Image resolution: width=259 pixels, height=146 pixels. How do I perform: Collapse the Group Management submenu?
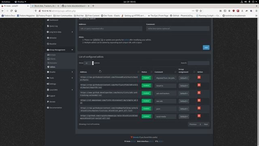pos(60,50)
